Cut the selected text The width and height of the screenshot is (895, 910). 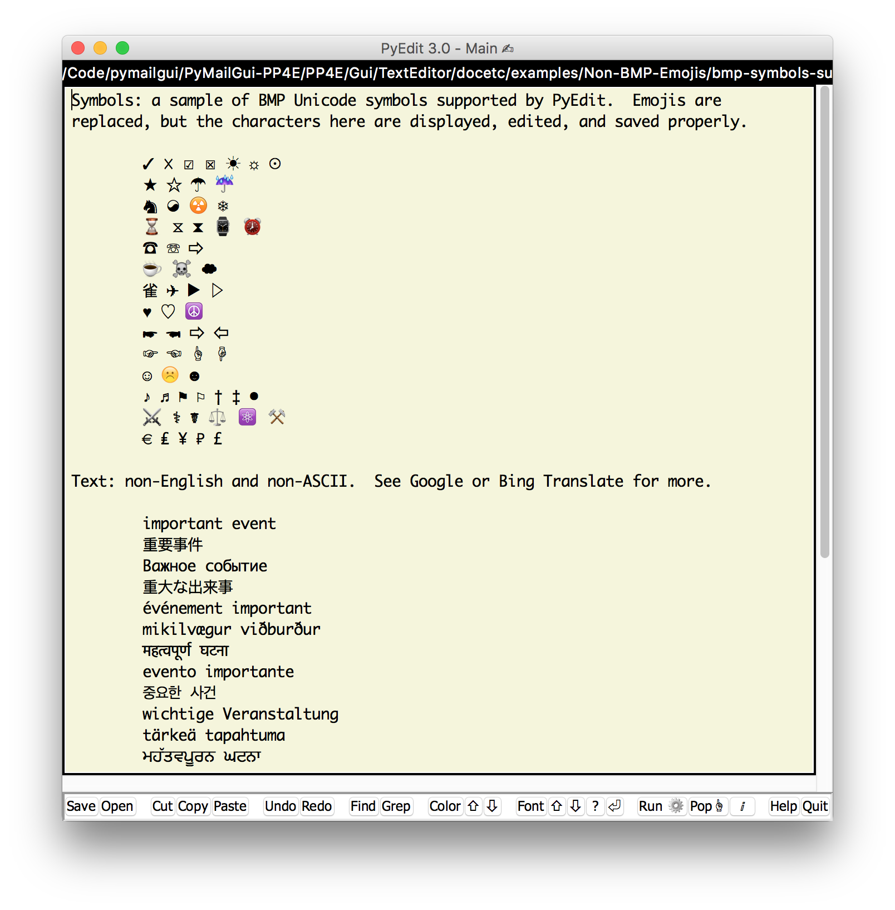(x=162, y=806)
